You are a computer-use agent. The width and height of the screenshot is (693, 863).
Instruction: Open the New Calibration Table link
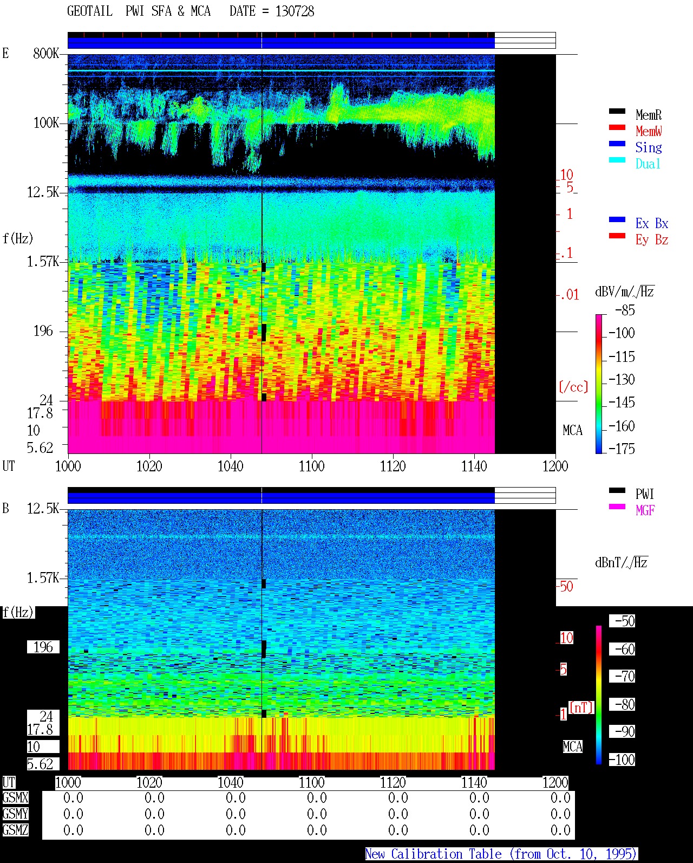(501, 854)
